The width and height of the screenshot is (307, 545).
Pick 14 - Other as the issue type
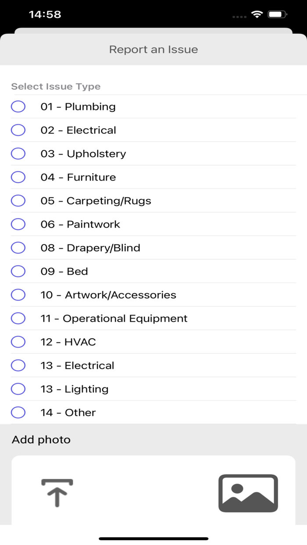coord(18,412)
